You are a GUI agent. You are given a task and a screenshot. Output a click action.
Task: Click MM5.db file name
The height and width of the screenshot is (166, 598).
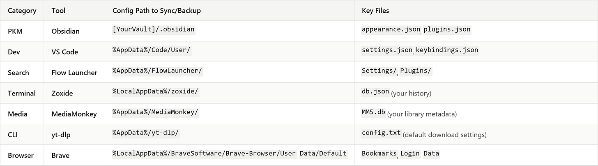(373, 112)
